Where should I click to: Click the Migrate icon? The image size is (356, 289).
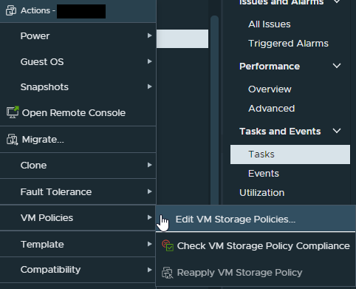pos(13,140)
